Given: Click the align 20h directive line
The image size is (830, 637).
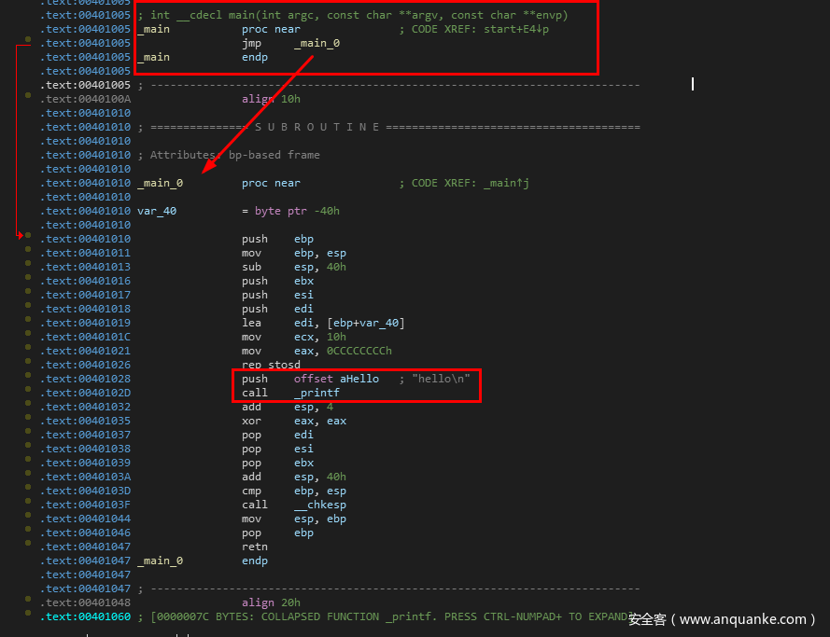Looking at the screenshot, I should [x=271, y=602].
